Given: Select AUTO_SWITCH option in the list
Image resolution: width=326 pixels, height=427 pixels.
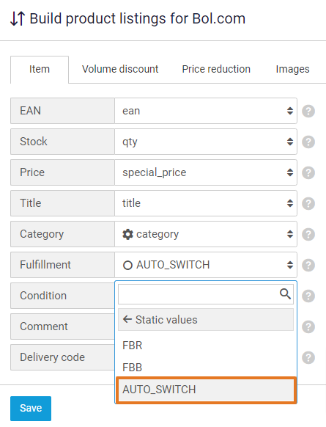Looking at the screenshot, I should coord(206,390).
